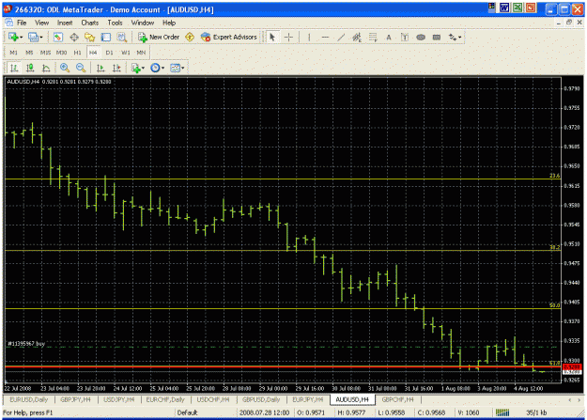Open the Templates dropdown

pyautogui.click(x=178, y=68)
